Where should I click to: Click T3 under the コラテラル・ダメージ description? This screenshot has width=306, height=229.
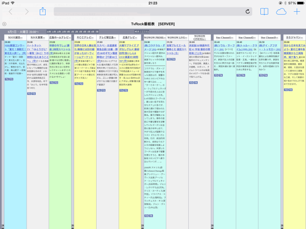click(146, 216)
